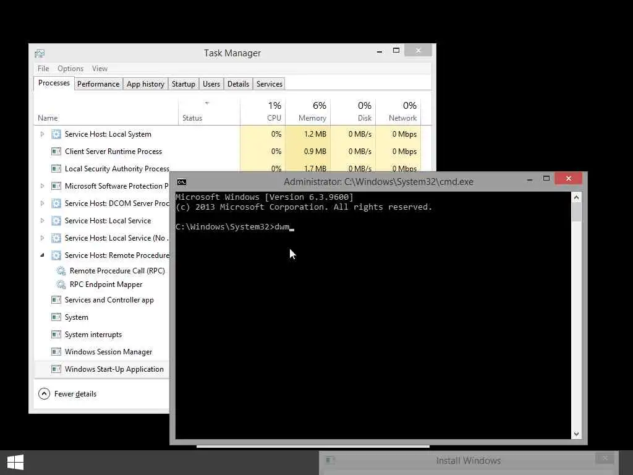Open the View menu in Task Manager

100,69
